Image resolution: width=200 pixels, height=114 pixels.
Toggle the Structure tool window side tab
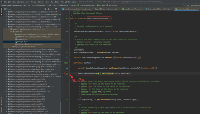pos(1,99)
